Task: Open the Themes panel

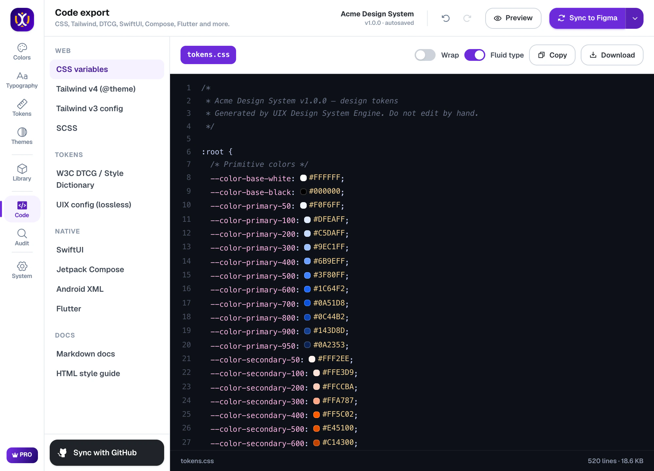Action: click(x=22, y=136)
